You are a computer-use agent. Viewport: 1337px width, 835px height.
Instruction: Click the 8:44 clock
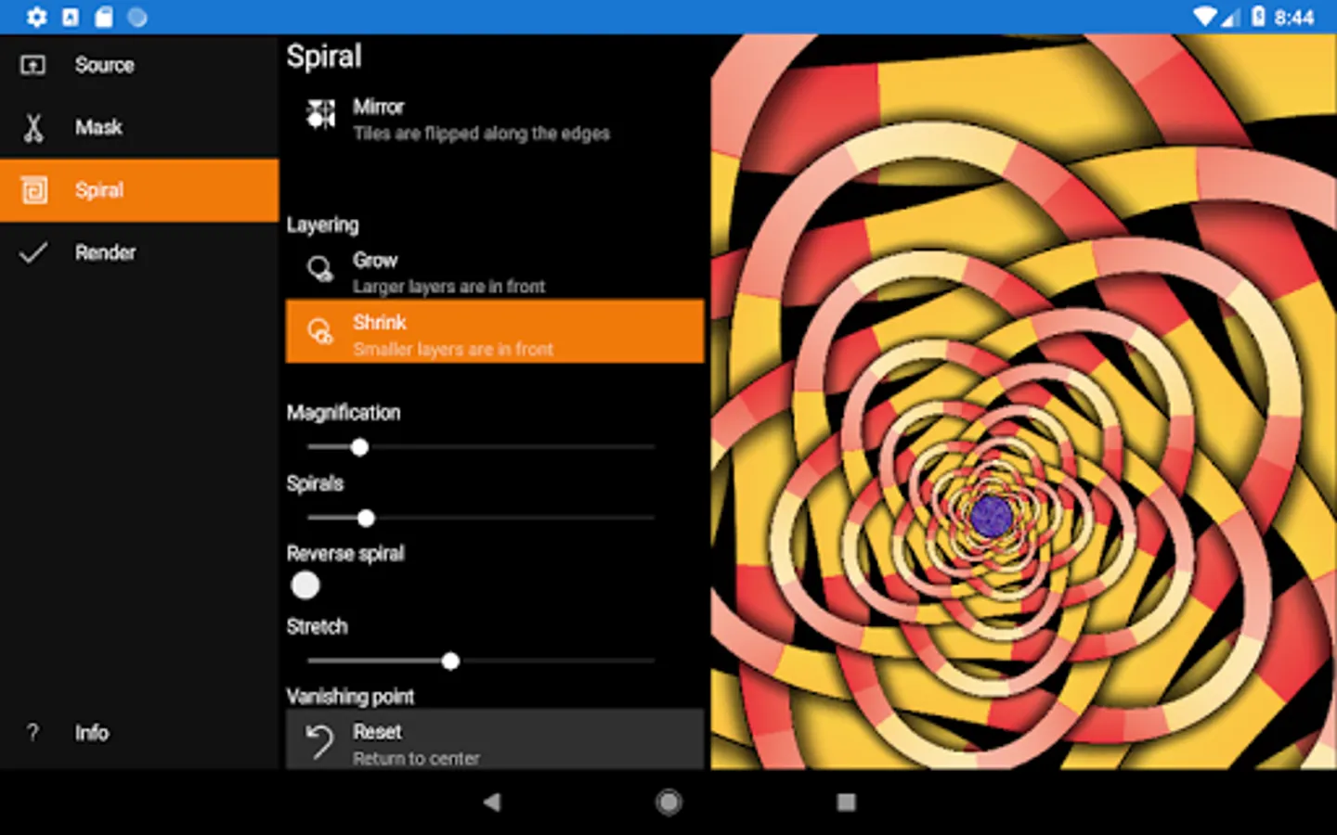[x=1294, y=18]
